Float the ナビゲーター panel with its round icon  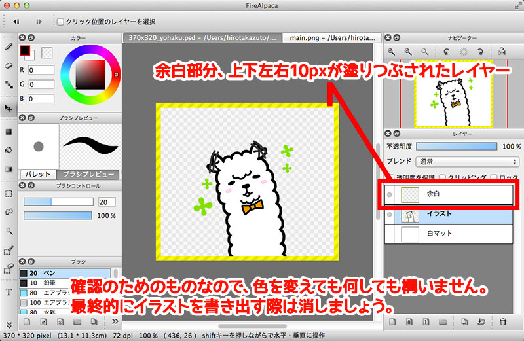[x=397, y=38]
